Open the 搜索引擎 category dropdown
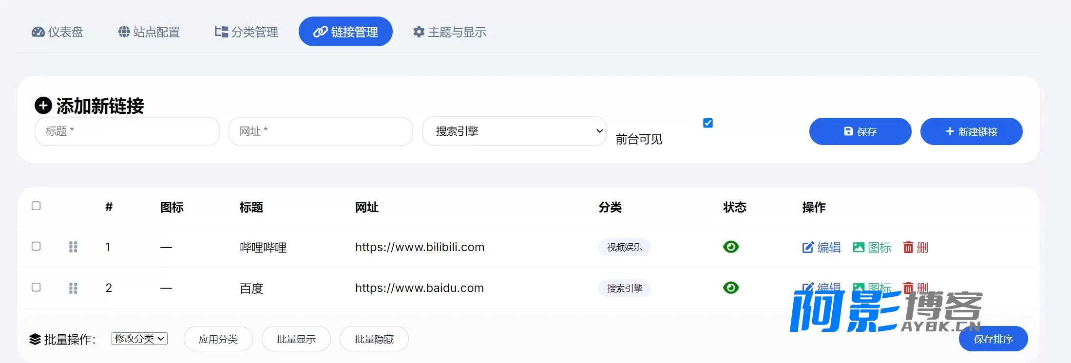This screenshot has height=363, width=1071. 515,131
